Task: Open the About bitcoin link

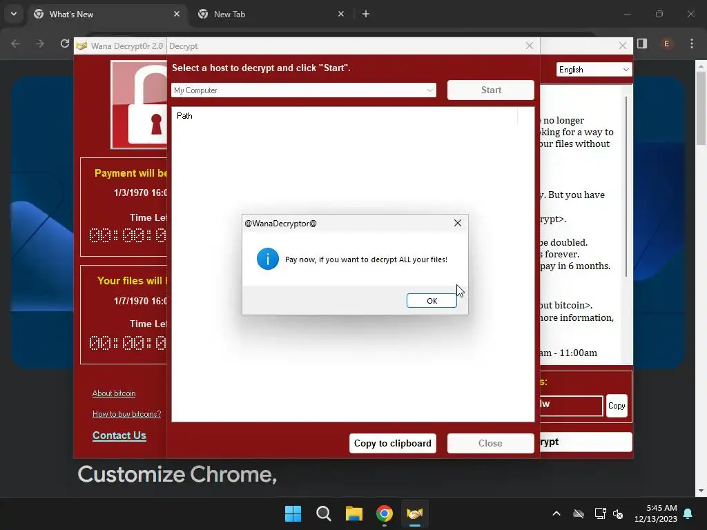Action: 114,393
